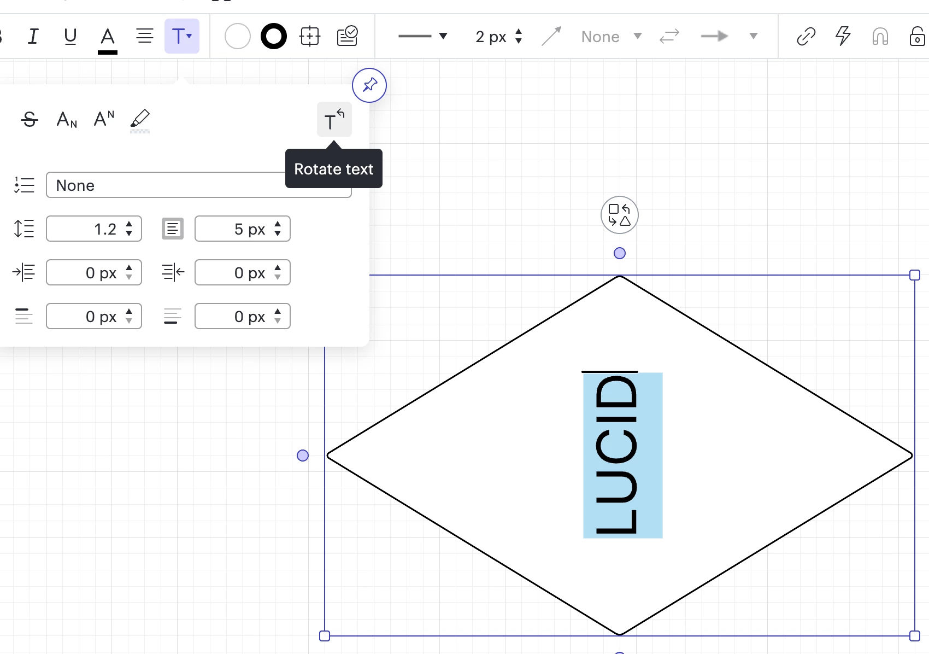
Task: Click the top-right resize handle
Action: pos(915,275)
